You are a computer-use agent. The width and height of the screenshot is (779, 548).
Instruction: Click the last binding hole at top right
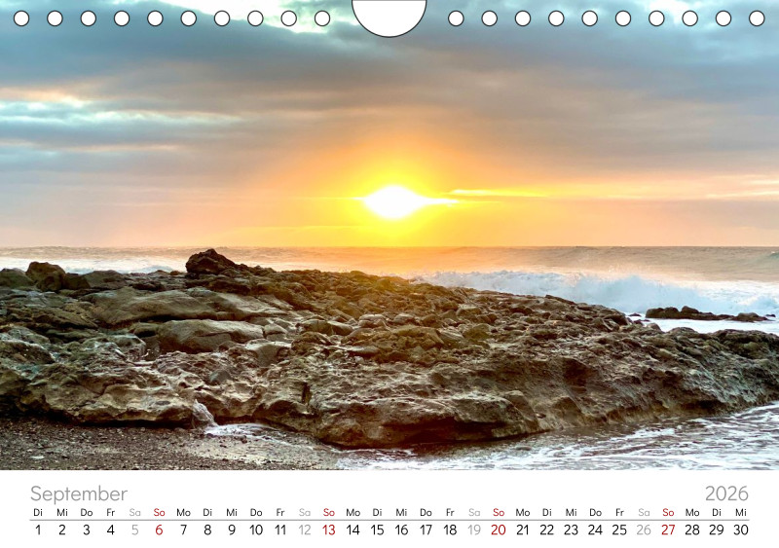757,18
